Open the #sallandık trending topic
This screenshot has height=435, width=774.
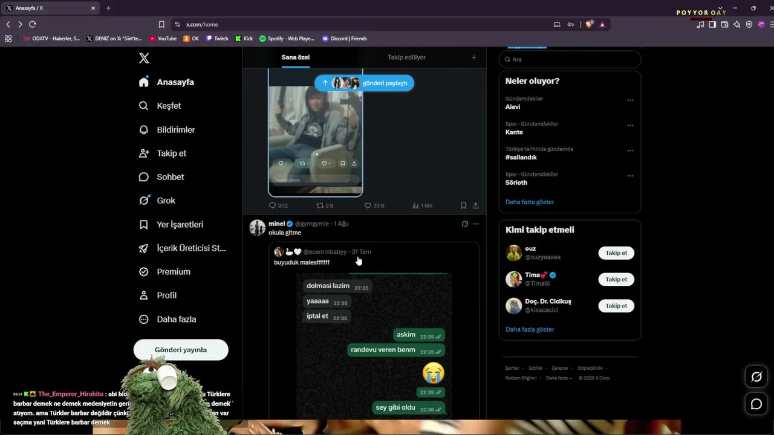click(x=521, y=158)
